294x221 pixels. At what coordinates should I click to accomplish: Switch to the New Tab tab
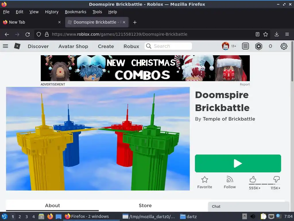[x=32, y=22]
